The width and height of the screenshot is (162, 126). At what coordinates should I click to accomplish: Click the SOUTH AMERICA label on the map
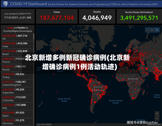98,89
